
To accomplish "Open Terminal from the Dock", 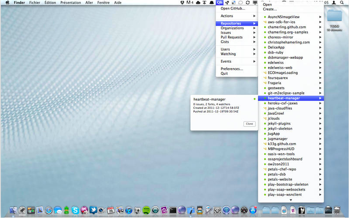I will [173, 210].
